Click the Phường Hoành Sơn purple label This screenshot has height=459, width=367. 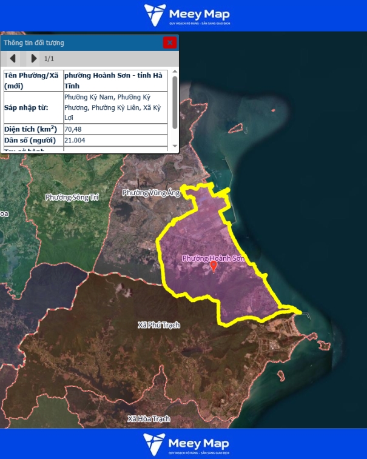(x=213, y=258)
